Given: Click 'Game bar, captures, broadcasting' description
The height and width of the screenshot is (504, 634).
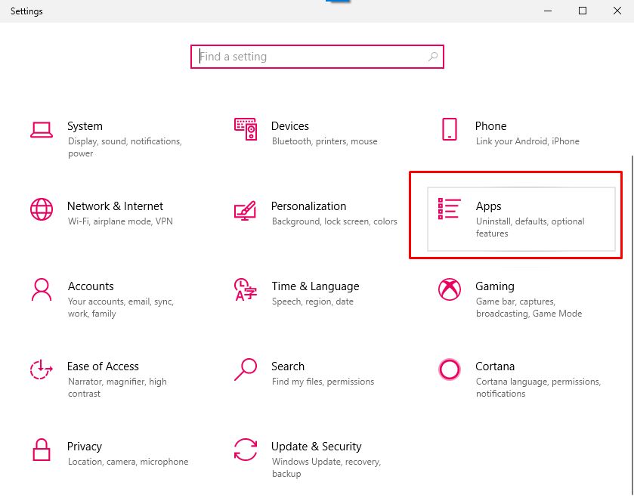Looking at the screenshot, I should coord(529,308).
